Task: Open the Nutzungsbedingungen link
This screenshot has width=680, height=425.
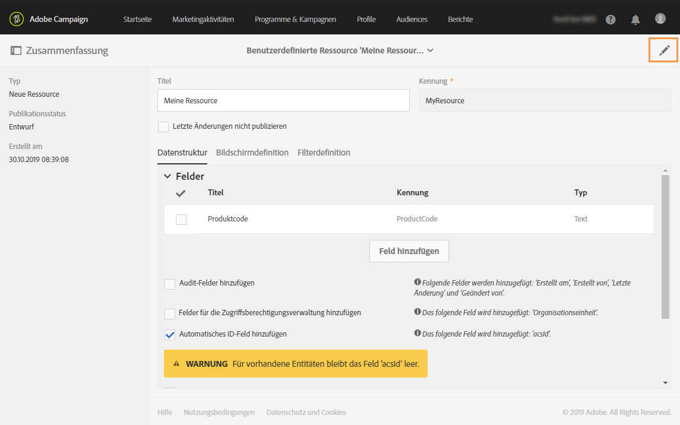Action: click(x=219, y=413)
